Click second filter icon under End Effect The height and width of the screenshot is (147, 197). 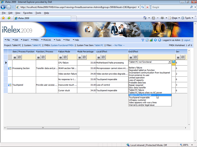pyautogui.click(x=135, y=57)
